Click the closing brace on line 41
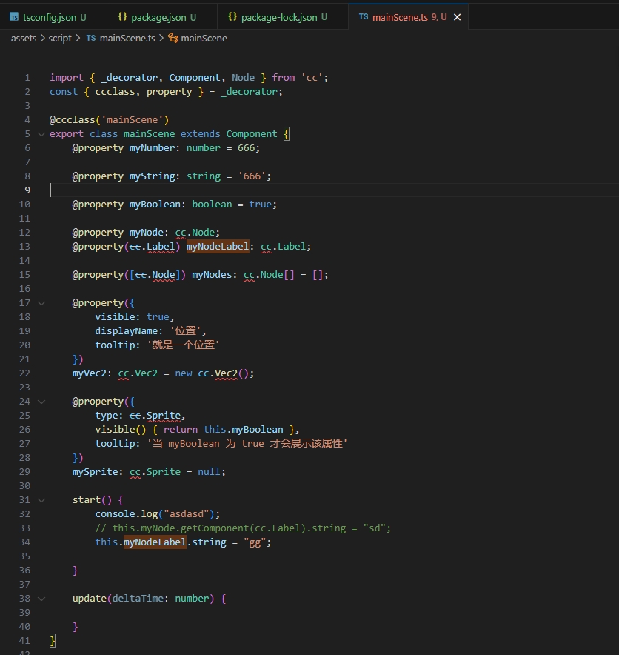The height and width of the screenshot is (655, 619). pos(53,641)
